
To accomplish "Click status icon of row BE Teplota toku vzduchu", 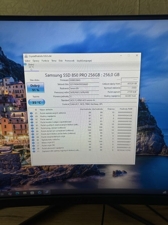I will [x=33, y=140].
